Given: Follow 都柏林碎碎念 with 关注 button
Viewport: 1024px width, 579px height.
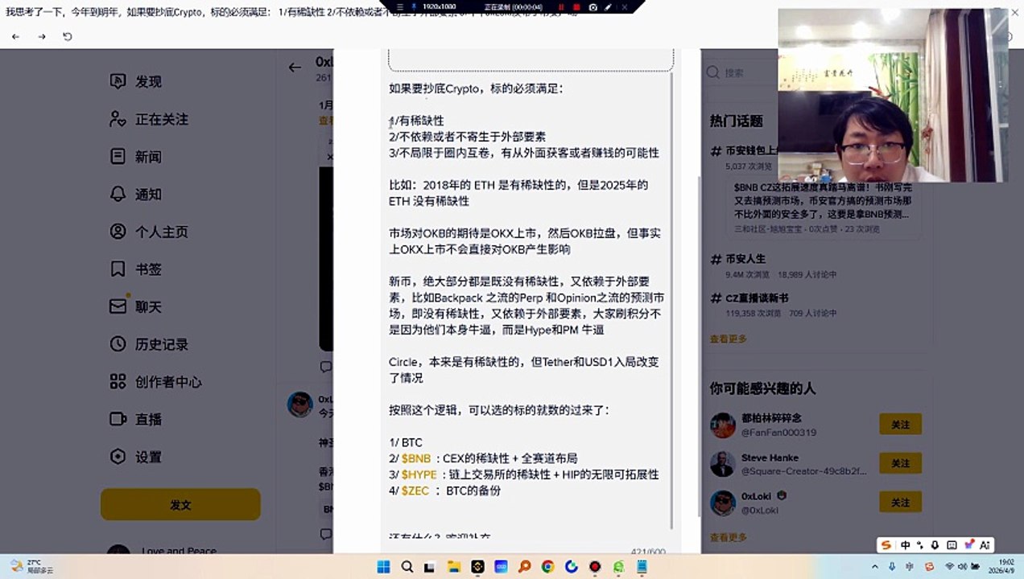Looking at the screenshot, I should tap(900, 425).
